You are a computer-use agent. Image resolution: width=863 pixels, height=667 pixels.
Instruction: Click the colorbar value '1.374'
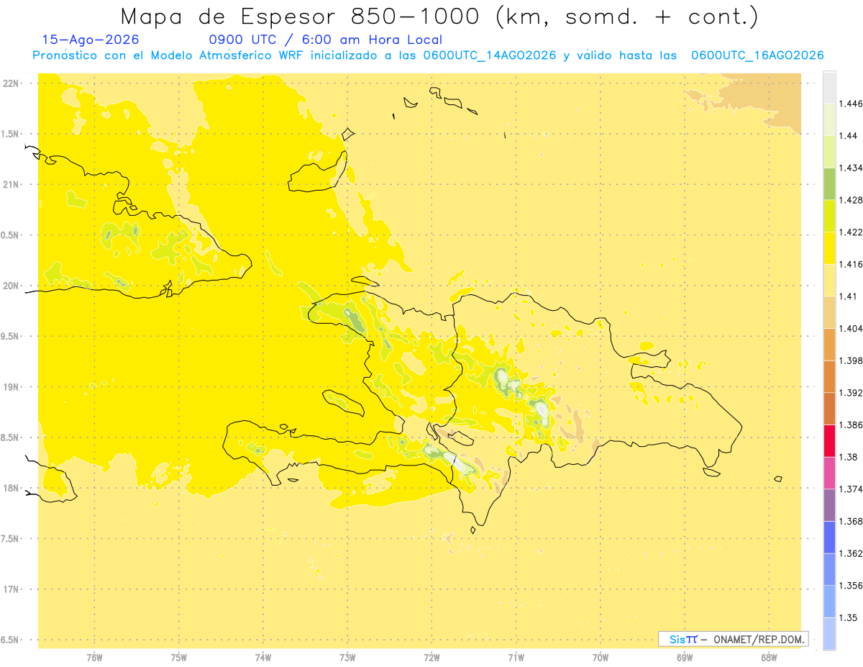click(851, 489)
